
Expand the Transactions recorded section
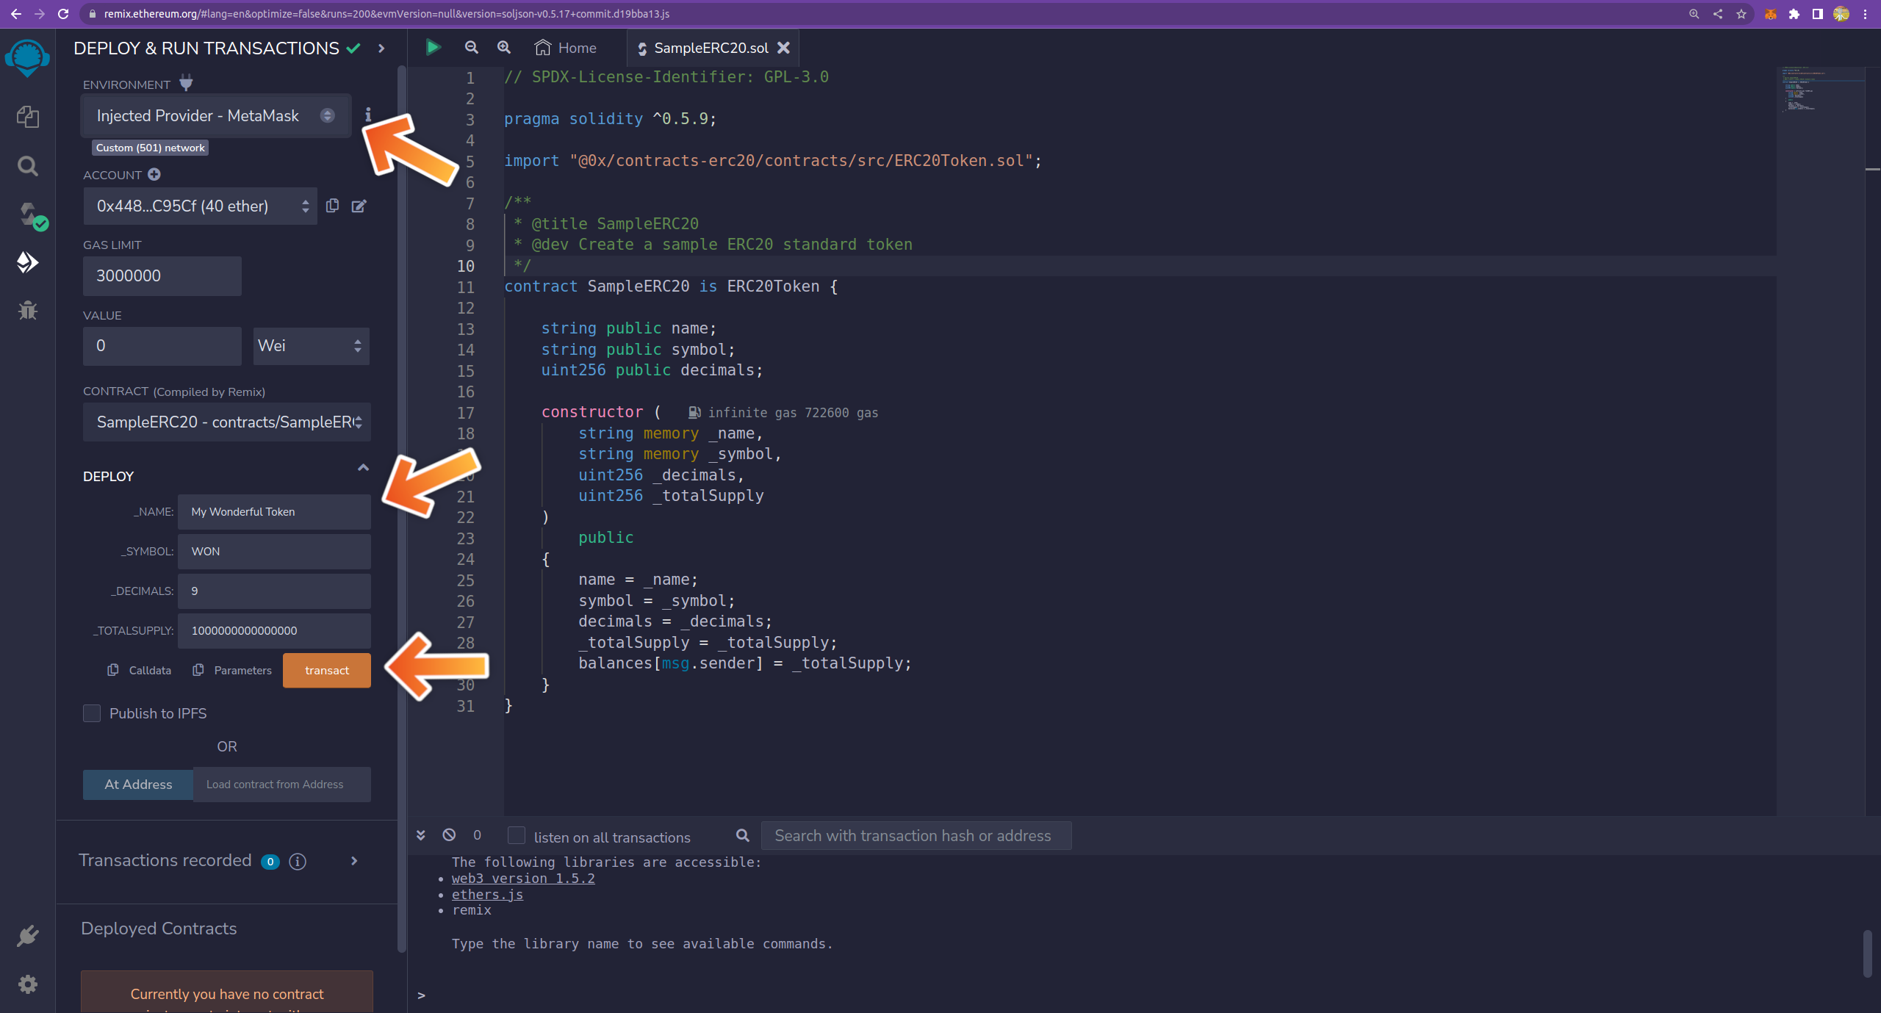(354, 861)
